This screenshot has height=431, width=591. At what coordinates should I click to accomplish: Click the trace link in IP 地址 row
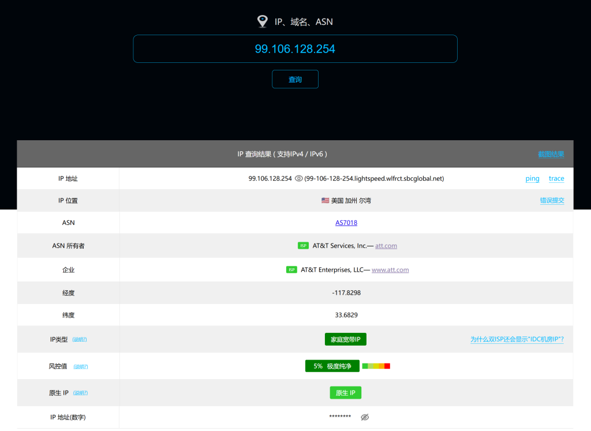coord(556,179)
